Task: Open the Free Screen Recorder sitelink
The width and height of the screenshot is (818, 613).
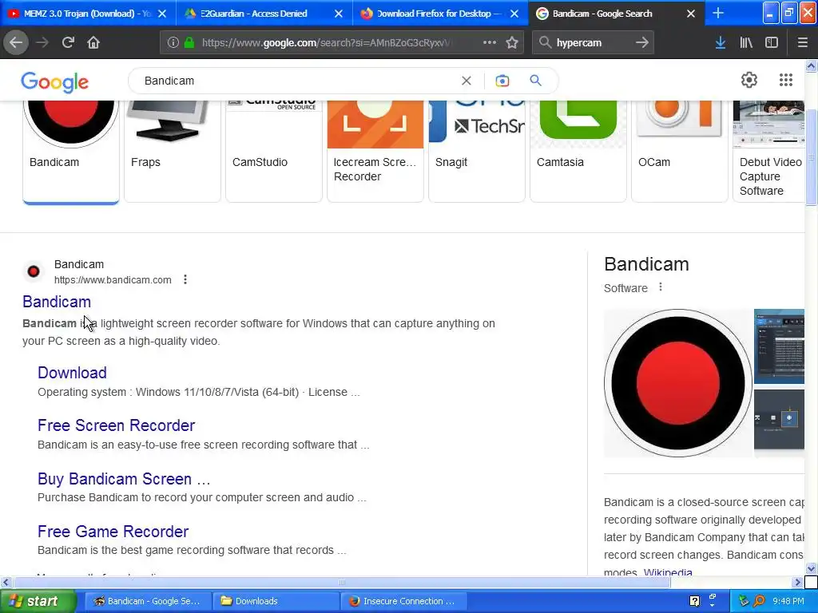Action: [x=117, y=425]
